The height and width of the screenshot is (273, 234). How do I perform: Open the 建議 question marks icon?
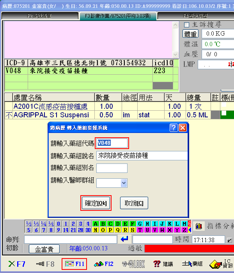[x=163, y=264]
